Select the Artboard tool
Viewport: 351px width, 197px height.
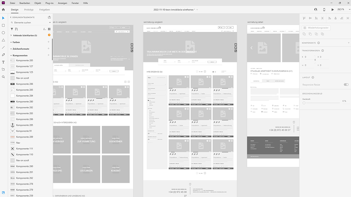[x=3, y=69]
